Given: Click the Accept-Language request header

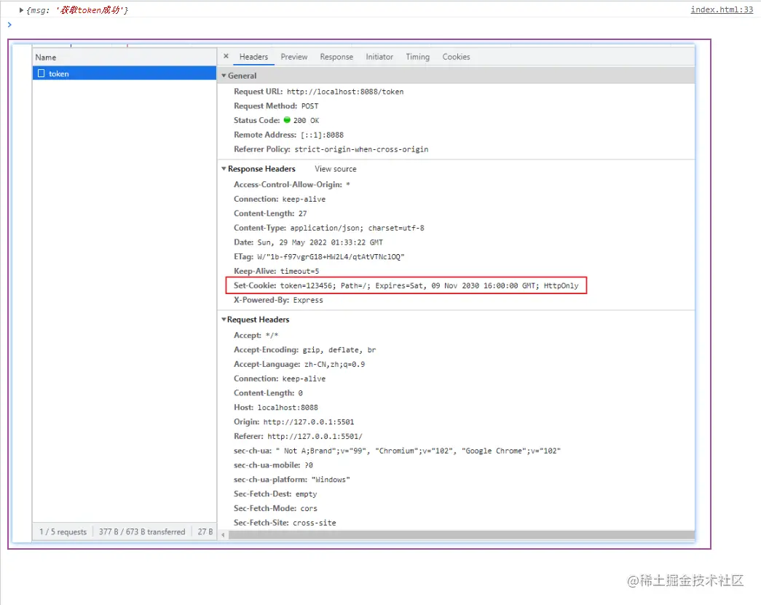Looking at the screenshot, I should pos(299,364).
